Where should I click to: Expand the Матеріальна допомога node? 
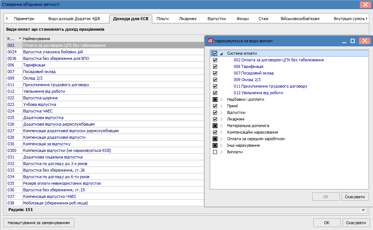click(x=221, y=126)
